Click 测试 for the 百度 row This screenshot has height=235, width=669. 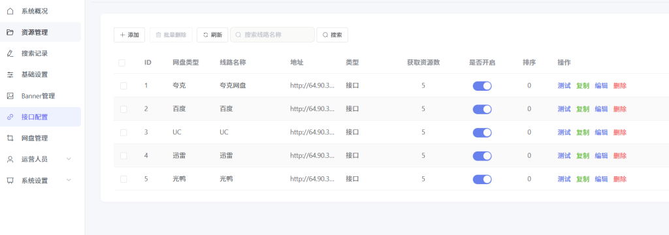[x=564, y=109]
